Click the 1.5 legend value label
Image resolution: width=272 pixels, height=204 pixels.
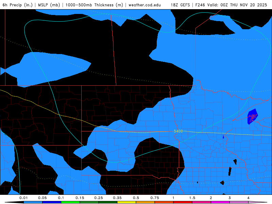[x=192, y=198]
